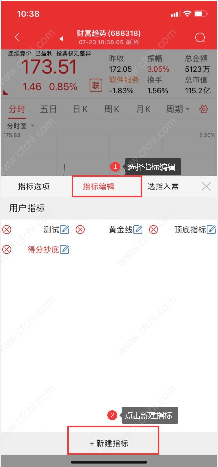Select the 日K chart tab
Image resolution: width=218 pixels, height=467 pixels.
pyautogui.click(x=80, y=109)
